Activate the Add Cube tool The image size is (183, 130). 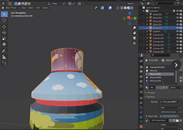(x=4, y=64)
